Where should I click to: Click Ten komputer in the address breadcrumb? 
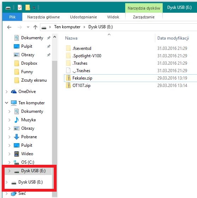tap(67, 27)
